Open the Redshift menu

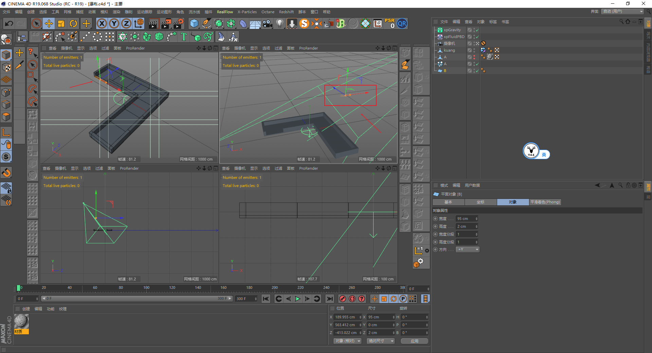coord(286,12)
